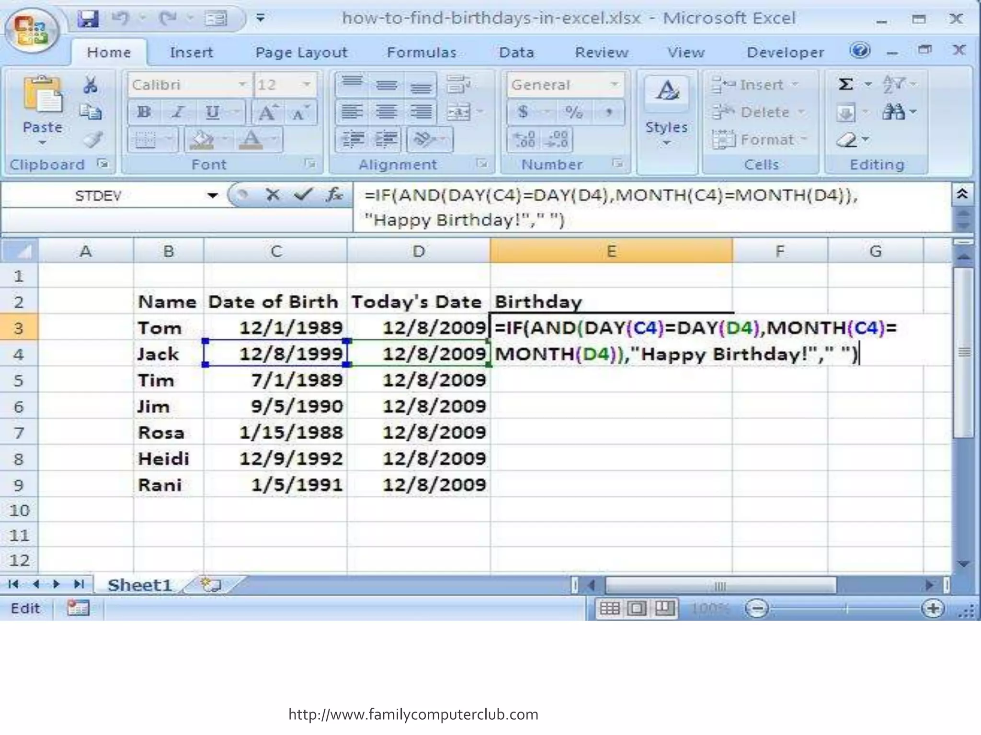Click the Font Color letter A
Screen dimensions: 981x735
click(x=251, y=139)
